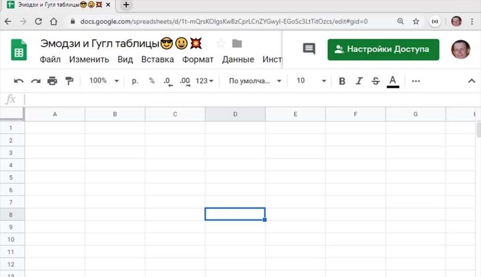Screen dimensions: 481x277
Task: Go back with browser back arrow
Action: (8, 21)
